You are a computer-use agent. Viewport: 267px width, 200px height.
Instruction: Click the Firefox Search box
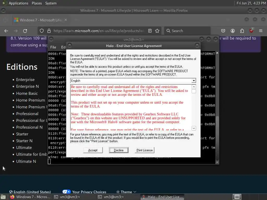(x=187, y=31)
